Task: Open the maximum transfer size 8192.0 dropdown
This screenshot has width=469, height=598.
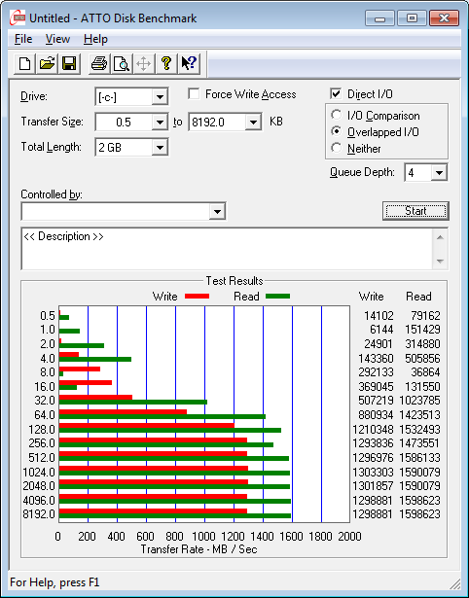Action: click(x=253, y=123)
